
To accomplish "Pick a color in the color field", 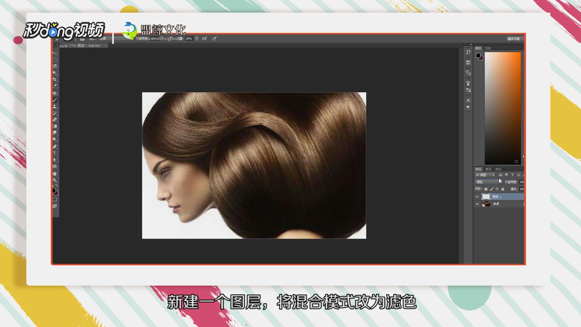I will click(x=503, y=108).
